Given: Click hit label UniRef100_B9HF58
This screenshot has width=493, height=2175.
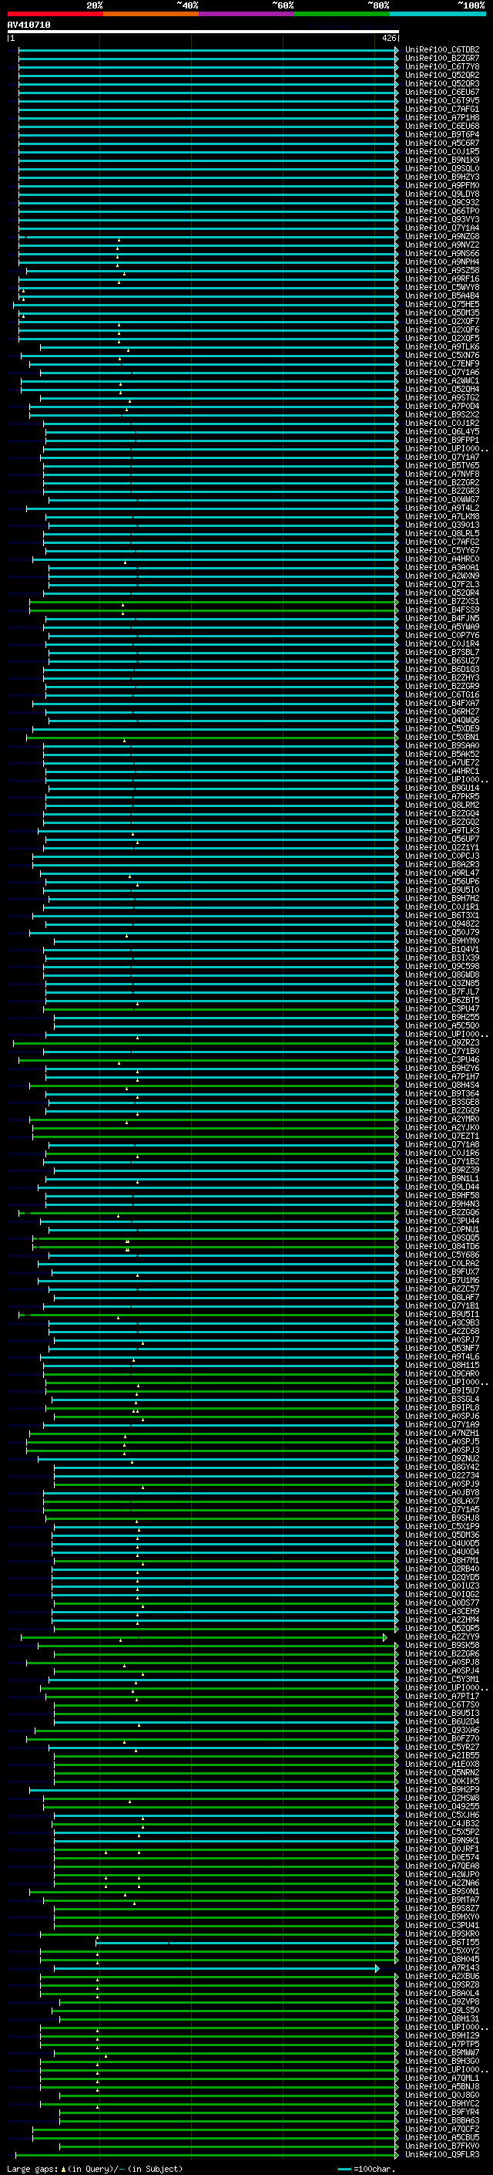Looking at the screenshot, I should tap(442, 1196).
